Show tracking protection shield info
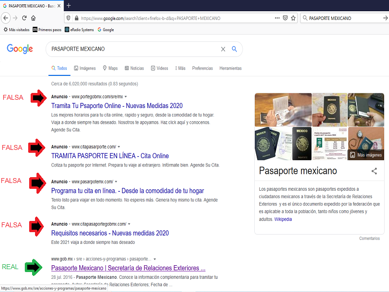 (x=69, y=18)
